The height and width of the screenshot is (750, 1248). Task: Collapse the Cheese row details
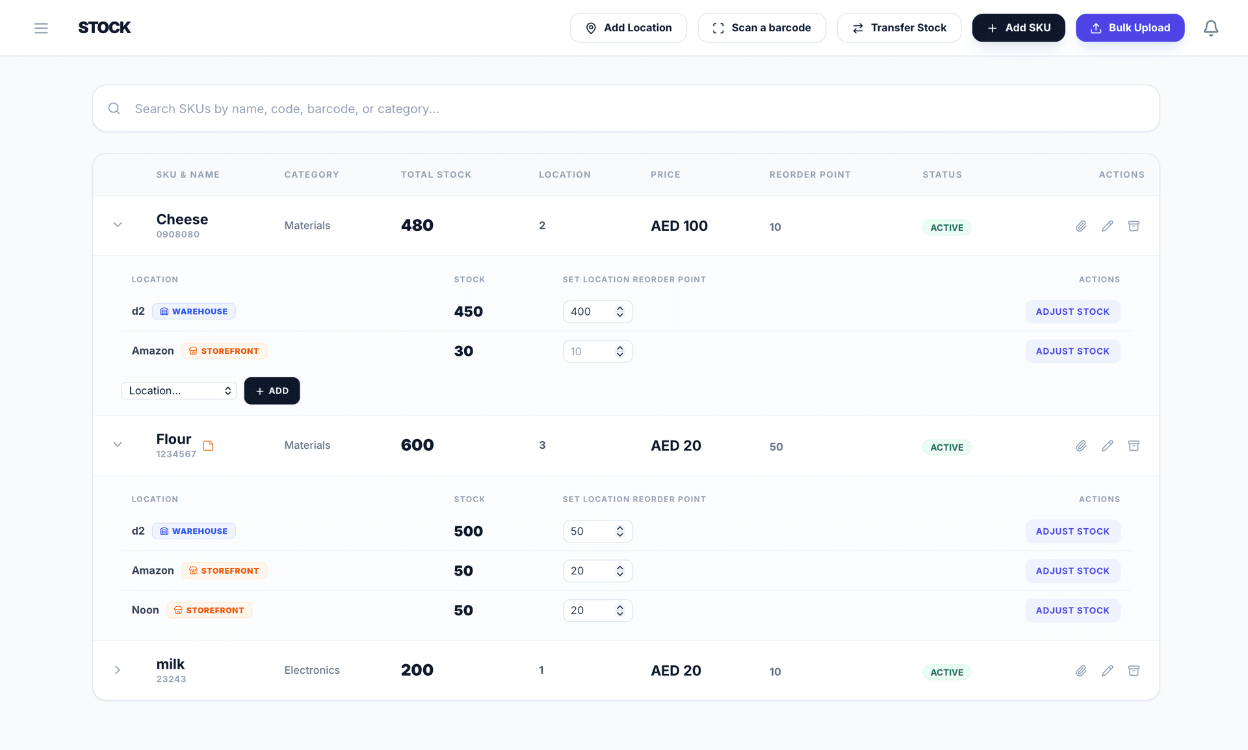click(118, 224)
